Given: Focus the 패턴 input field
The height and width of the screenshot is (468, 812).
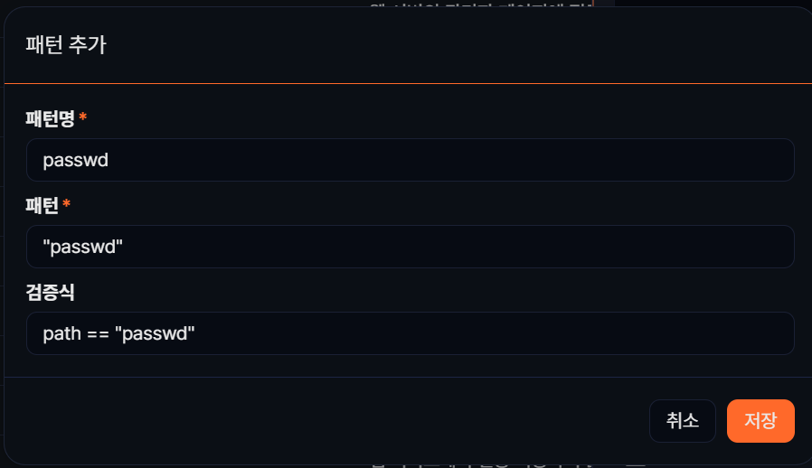Looking at the screenshot, I should pyautogui.click(x=410, y=247).
